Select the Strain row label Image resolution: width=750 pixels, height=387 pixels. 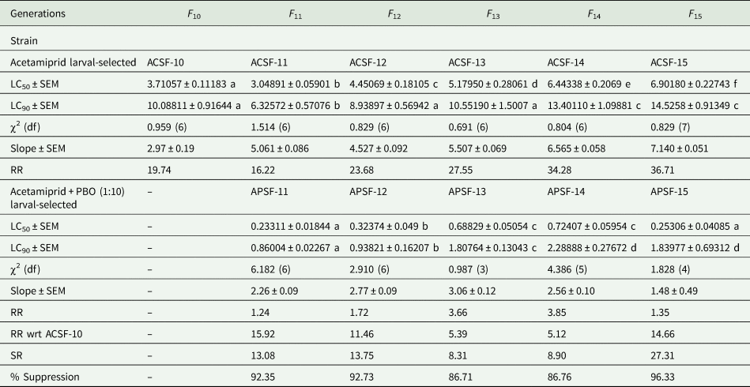[24, 41]
